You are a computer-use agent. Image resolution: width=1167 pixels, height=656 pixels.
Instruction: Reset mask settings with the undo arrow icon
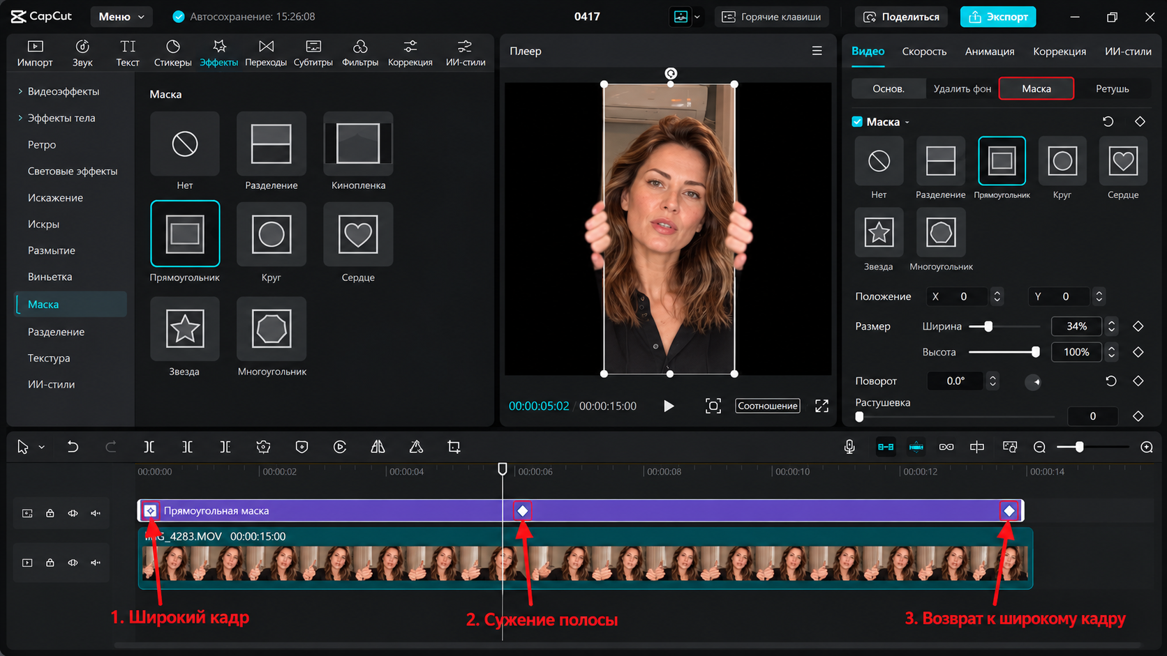1108,121
